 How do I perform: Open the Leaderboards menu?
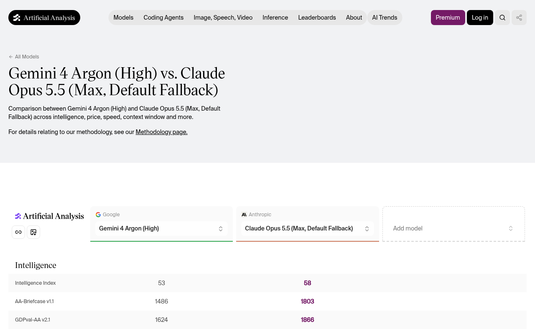[x=317, y=18]
